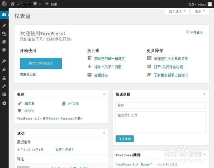Dismiss welcome panel via 不再显示
The height and width of the screenshot is (168, 214).
point(194,32)
